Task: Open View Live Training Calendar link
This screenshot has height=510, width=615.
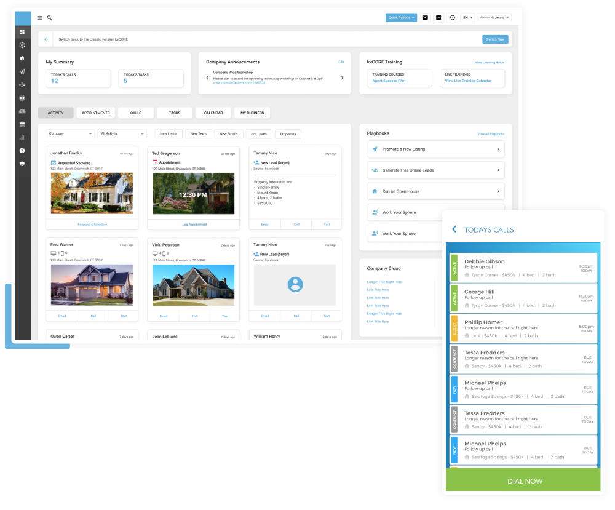Action: (x=468, y=81)
